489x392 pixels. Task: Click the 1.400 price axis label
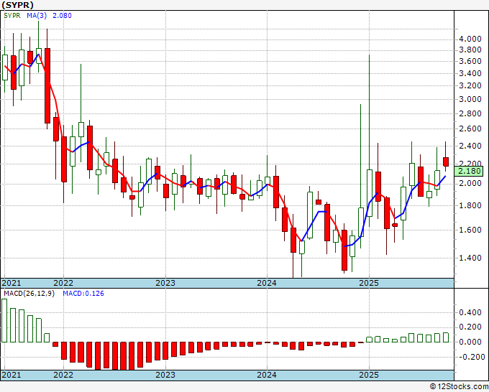click(x=470, y=258)
